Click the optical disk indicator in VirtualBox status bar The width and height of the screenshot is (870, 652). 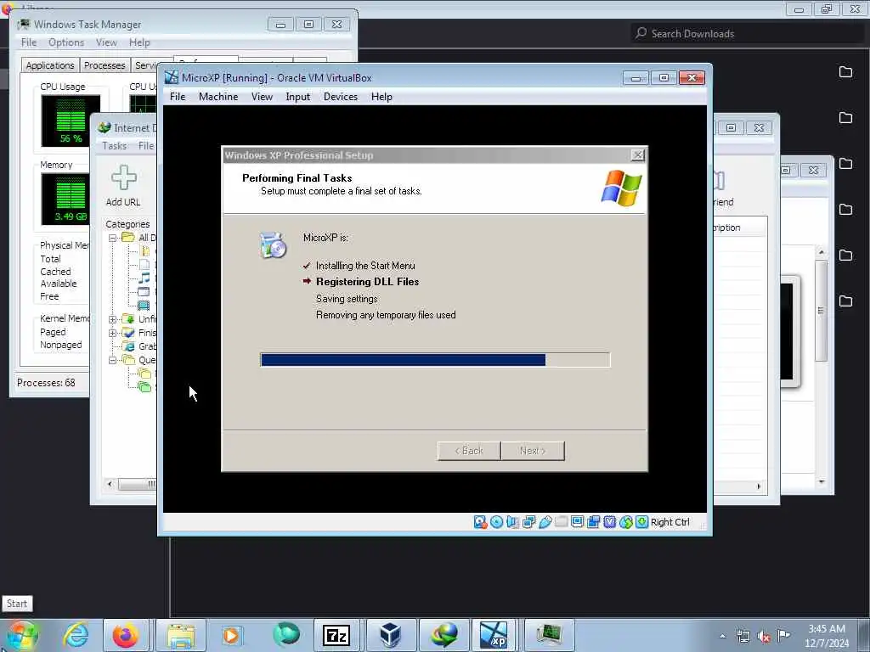(x=496, y=522)
